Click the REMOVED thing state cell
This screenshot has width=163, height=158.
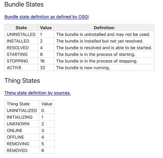tap(22, 150)
